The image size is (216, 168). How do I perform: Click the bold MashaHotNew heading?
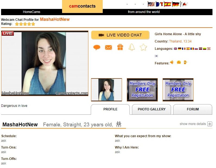pyautogui.click(x=20, y=124)
